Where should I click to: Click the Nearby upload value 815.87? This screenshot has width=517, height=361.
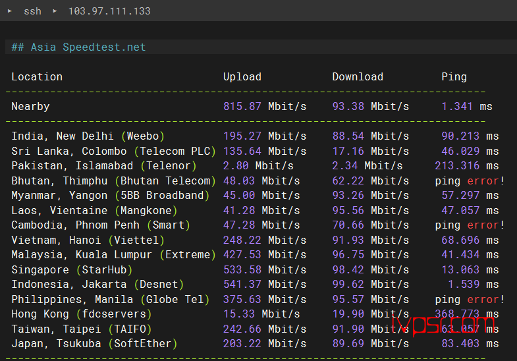point(242,107)
